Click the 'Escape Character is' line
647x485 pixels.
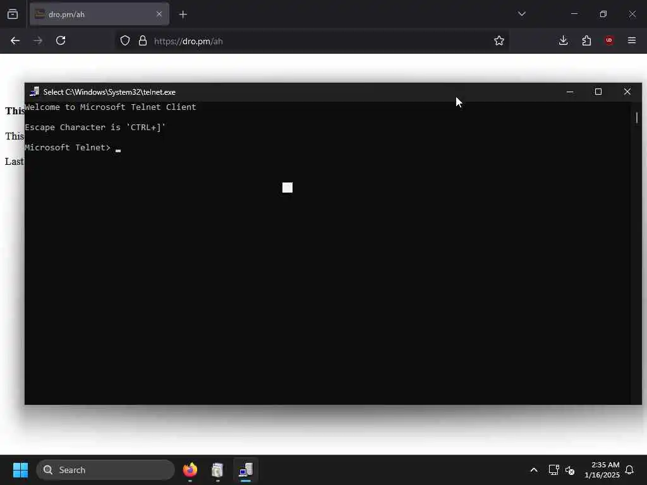click(95, 128)
